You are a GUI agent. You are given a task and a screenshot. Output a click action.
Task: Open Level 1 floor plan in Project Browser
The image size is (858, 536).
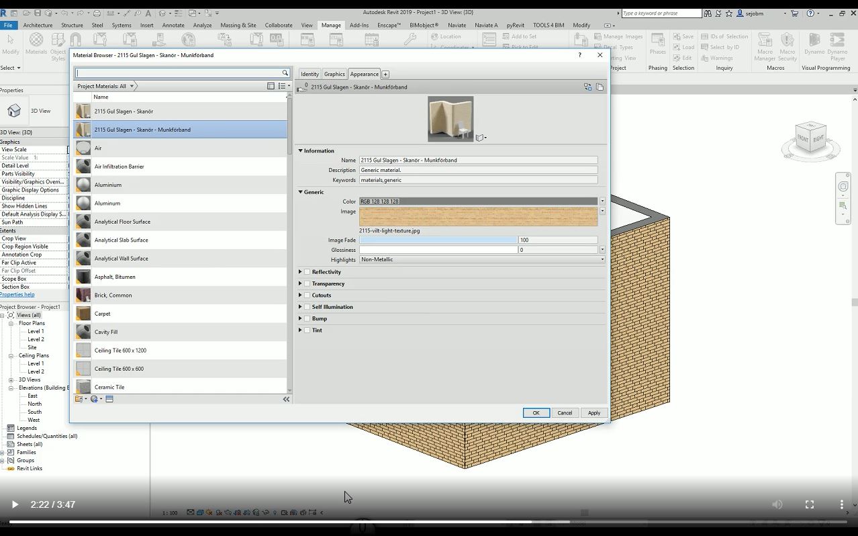pyautogui.click(x=36, y=331)
